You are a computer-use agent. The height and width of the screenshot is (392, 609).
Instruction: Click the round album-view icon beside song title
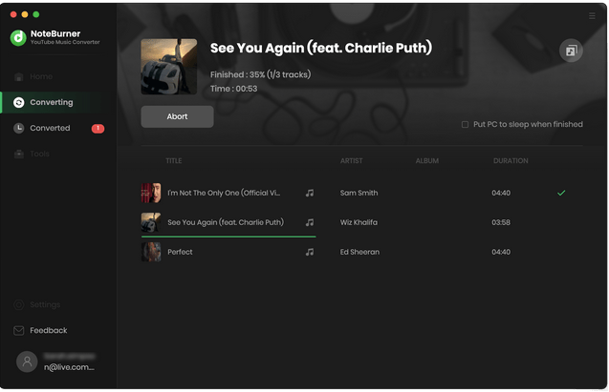(571, 51)
